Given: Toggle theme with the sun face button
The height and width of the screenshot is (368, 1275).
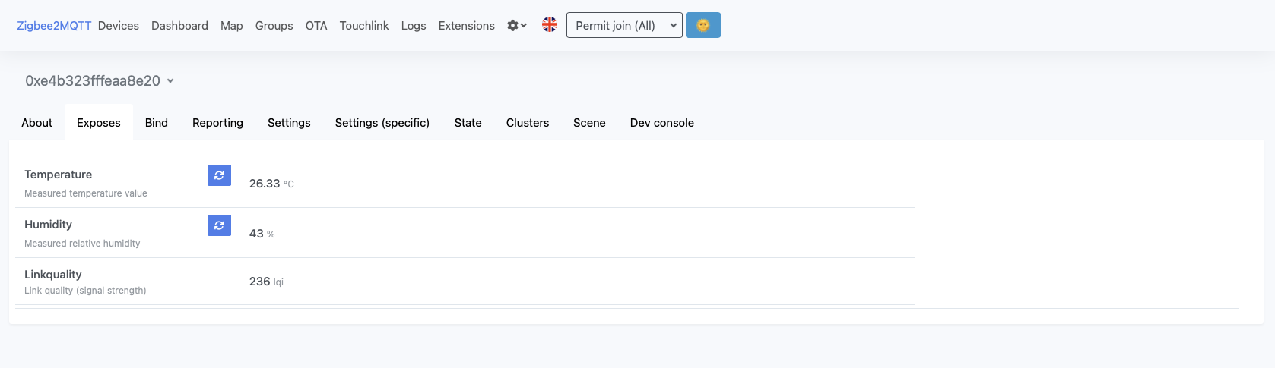Looking at the screenshot, I should pos(703,25).
